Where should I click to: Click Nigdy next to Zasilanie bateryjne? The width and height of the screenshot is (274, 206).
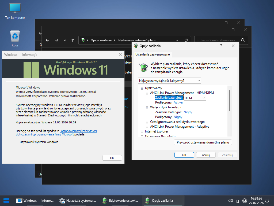(x=188, y=112)
